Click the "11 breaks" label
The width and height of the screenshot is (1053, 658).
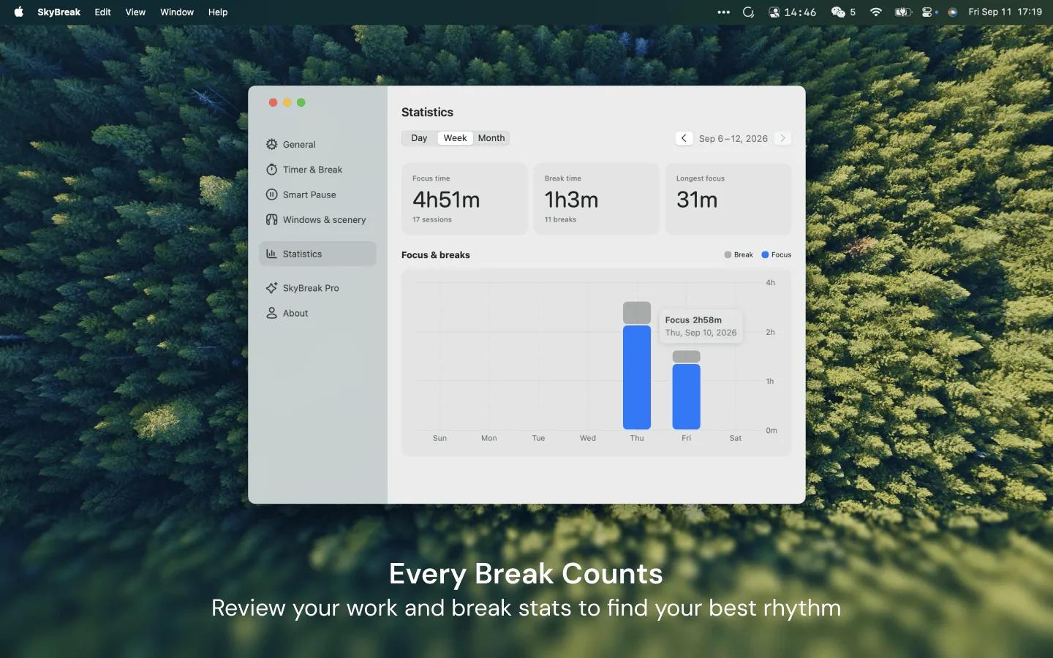(560, 219)
